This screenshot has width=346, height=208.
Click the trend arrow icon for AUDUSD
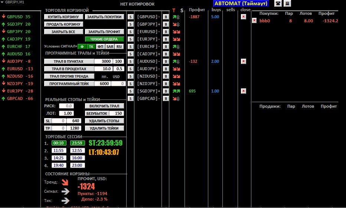(x=176, y=61)
